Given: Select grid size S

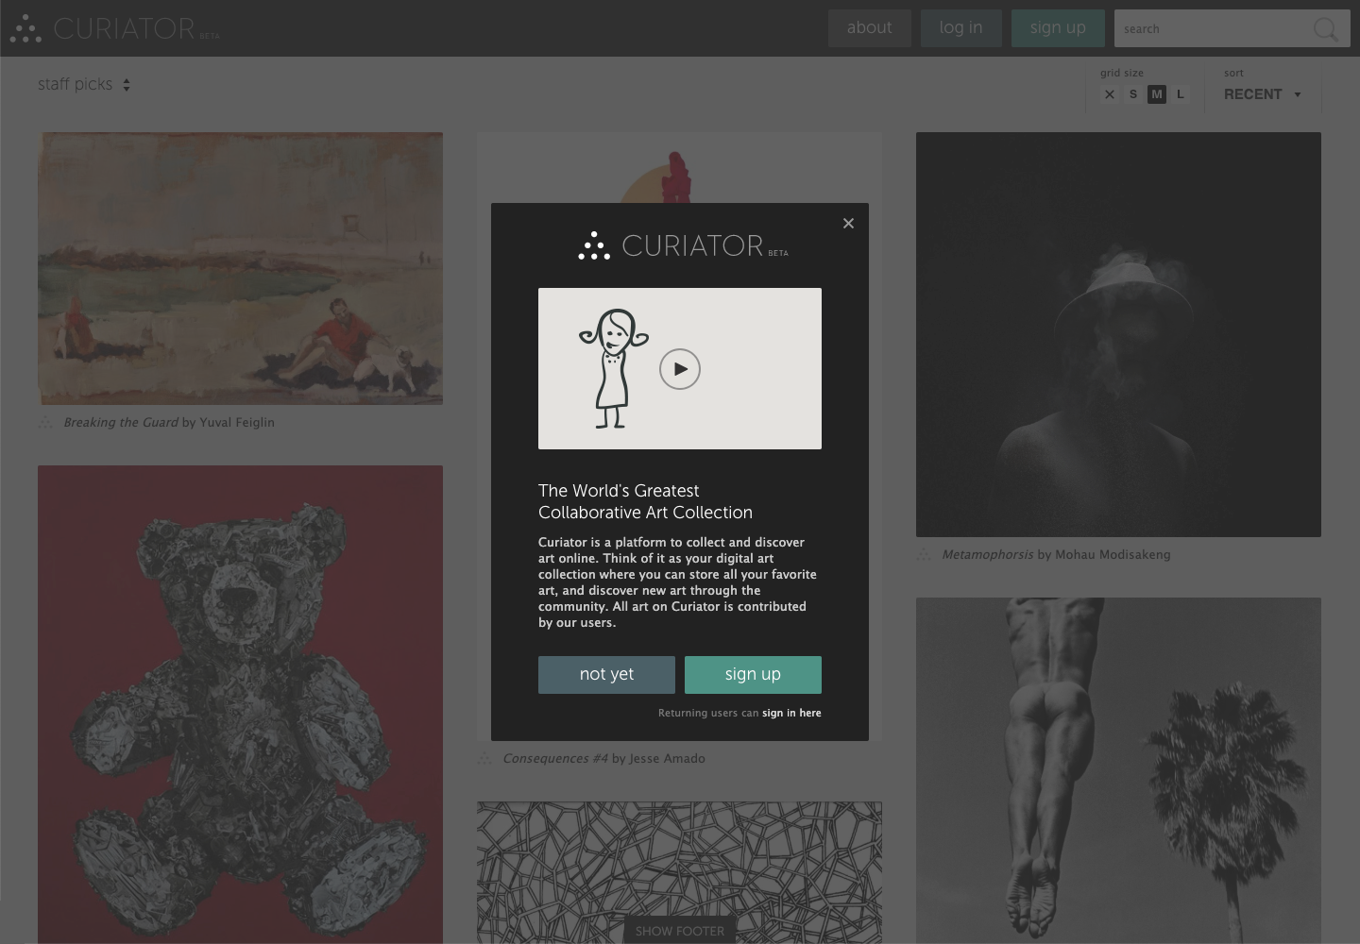Looking at the screenshot, I should [1133, 94].
